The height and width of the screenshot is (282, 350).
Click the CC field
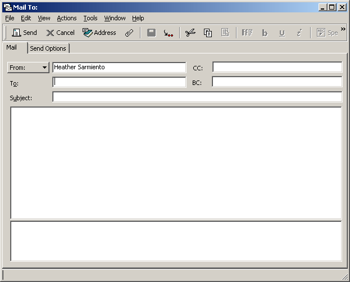pyautogui.click(x=277, y=67)
